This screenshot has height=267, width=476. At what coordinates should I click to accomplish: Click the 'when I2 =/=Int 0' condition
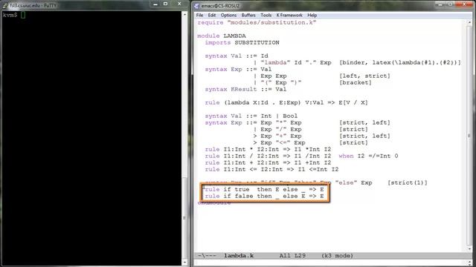click(368, 156)
